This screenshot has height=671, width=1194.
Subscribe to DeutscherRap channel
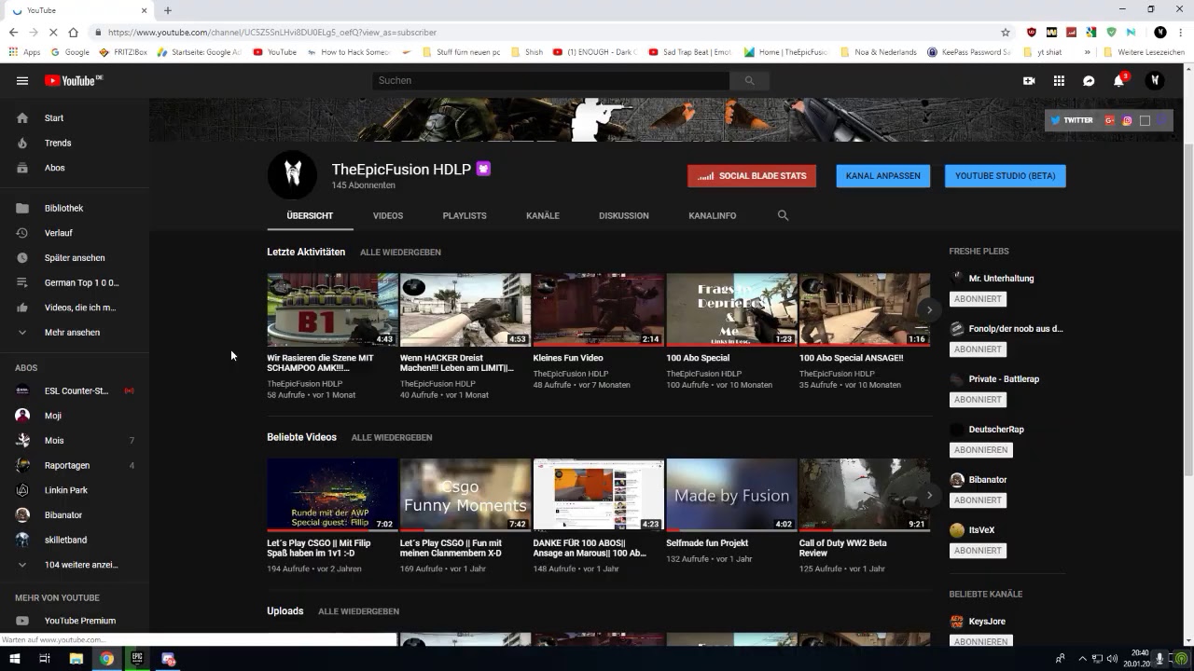tap(981, 450)
